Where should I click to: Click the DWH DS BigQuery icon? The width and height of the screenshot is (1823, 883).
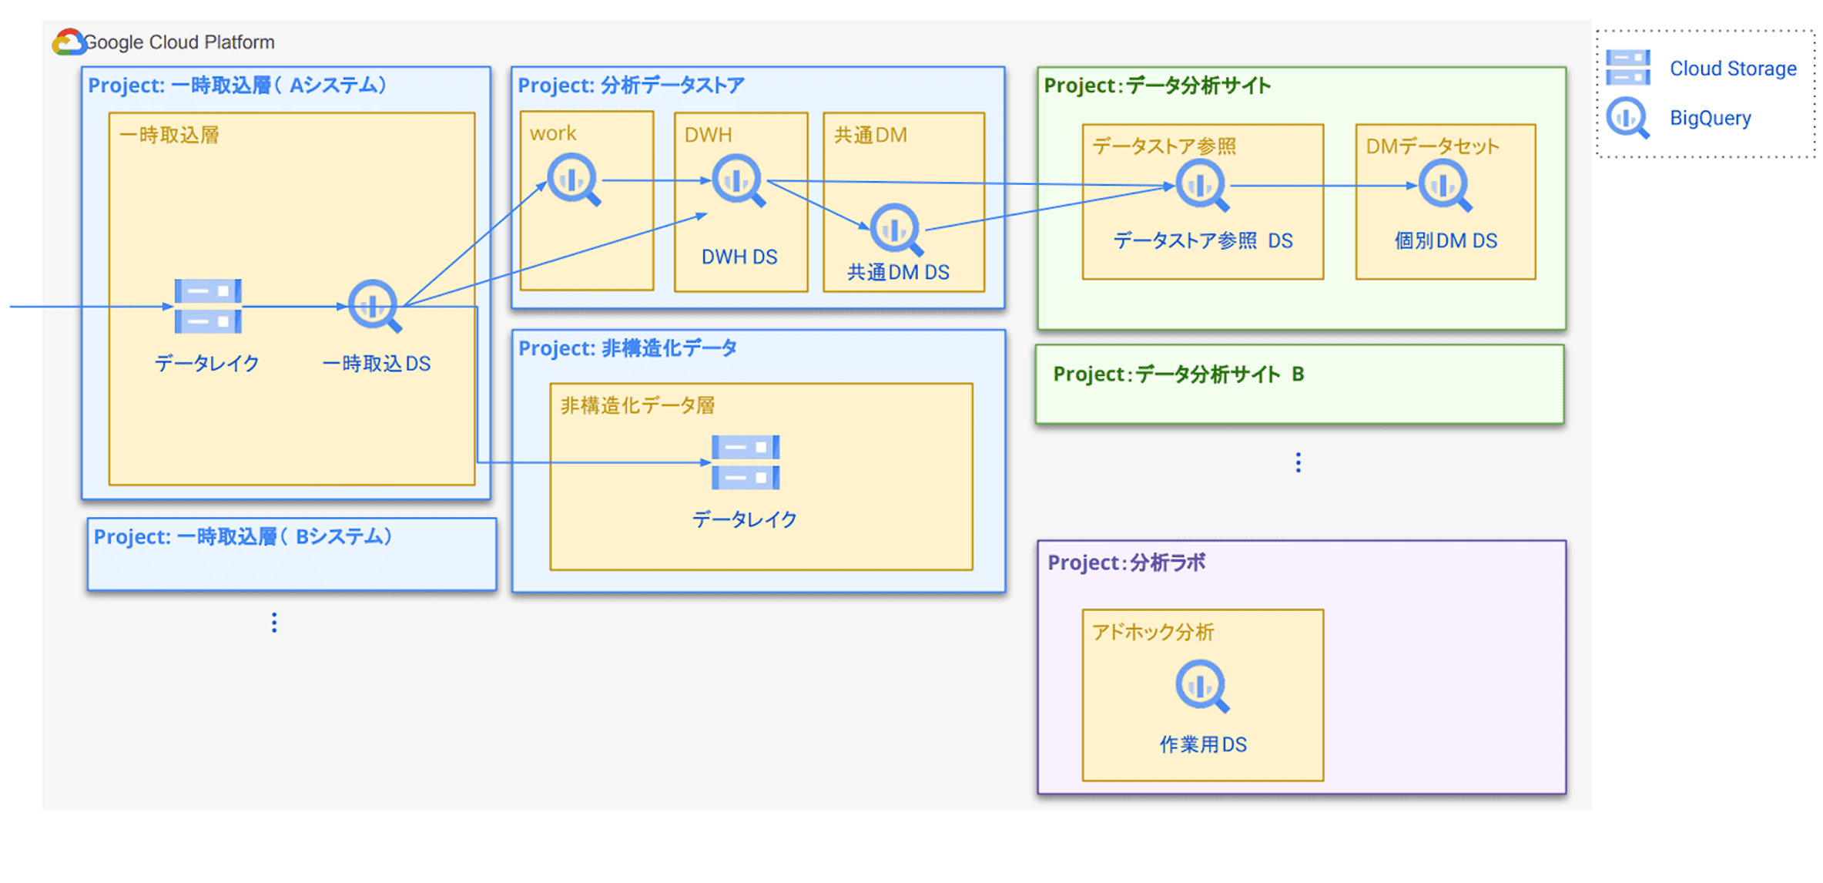[738, 180]
